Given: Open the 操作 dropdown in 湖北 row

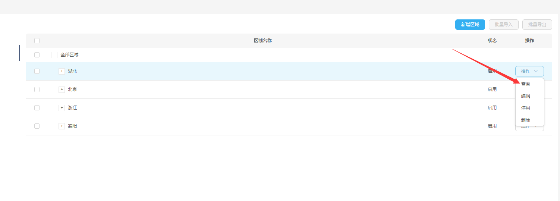Looking at the screenshot, I should (x=529, y=71).
